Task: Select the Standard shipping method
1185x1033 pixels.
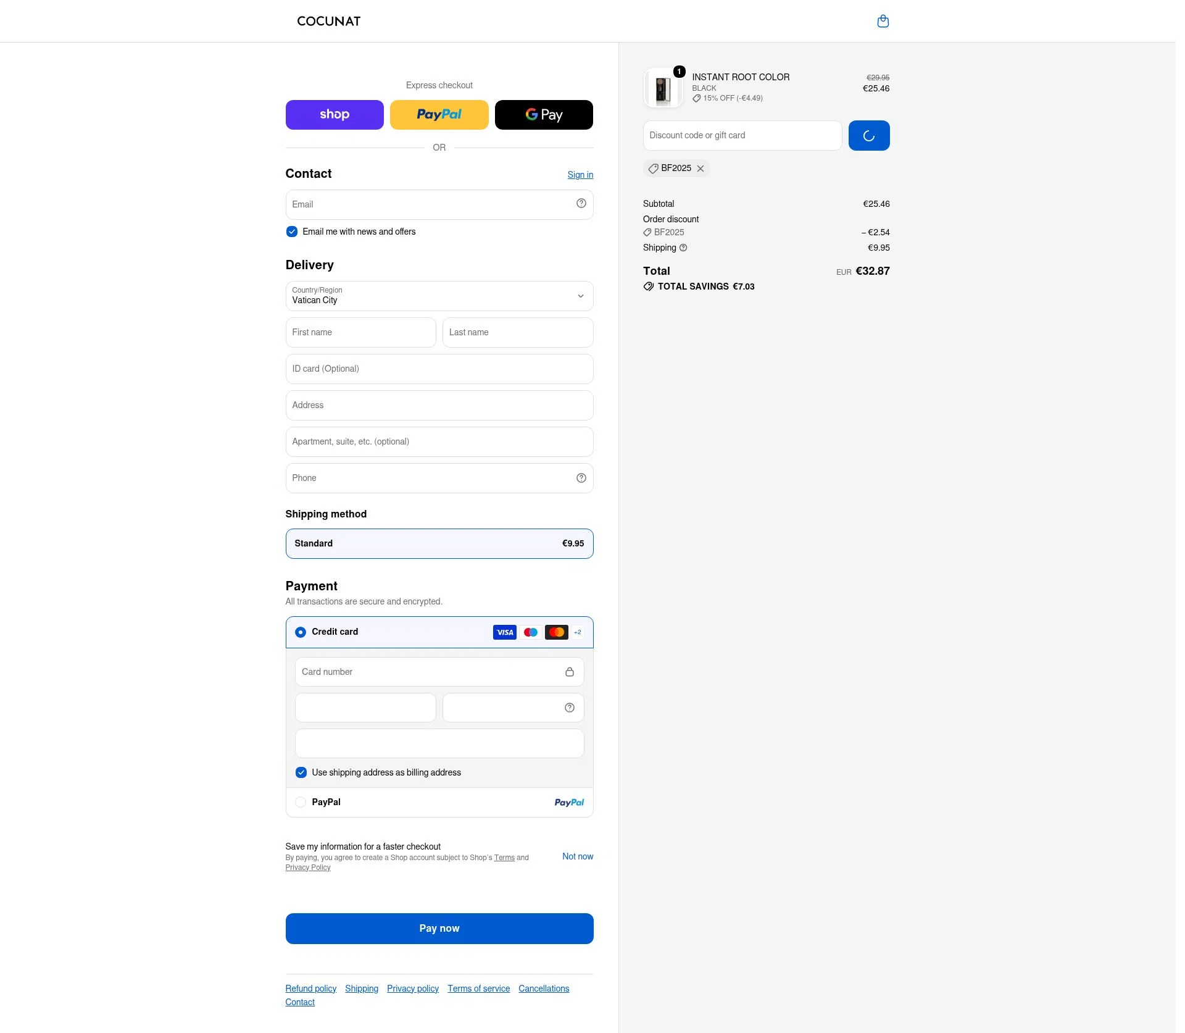Action: tap(439, 543)
